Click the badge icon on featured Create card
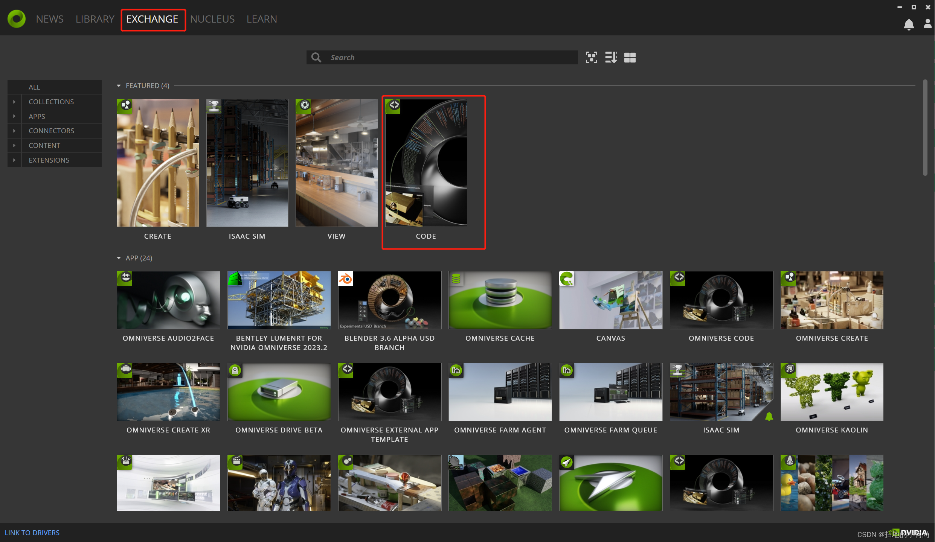This screenshot has width=935, height=542. click(x=125, y=106)
